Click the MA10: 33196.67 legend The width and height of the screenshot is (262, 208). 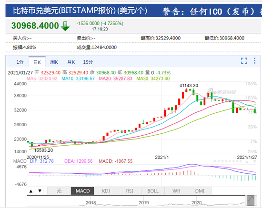(78, 79)
